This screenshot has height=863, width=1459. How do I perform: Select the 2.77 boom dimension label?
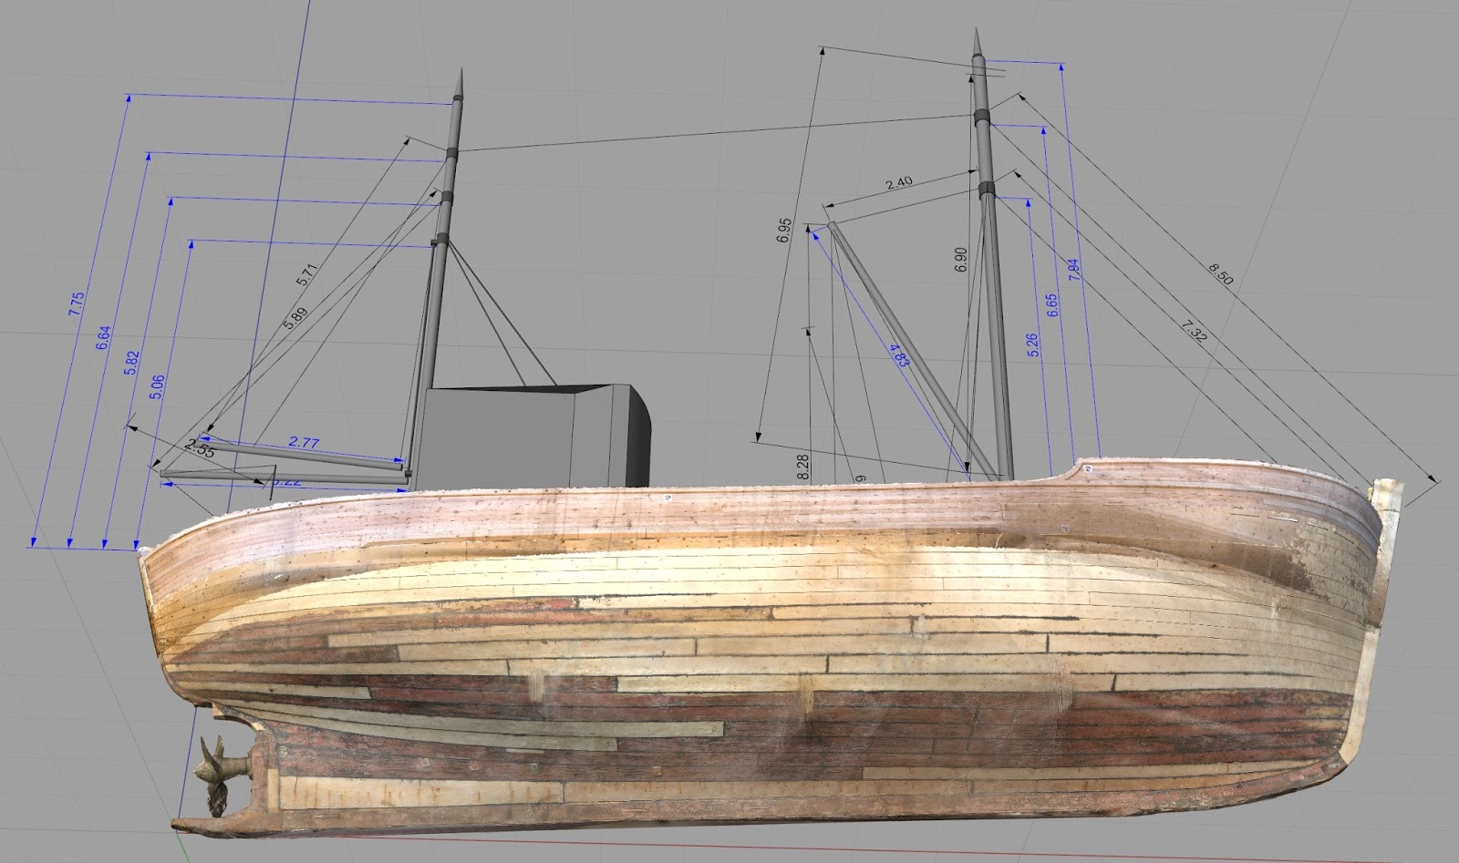click(x=304, y=443)
